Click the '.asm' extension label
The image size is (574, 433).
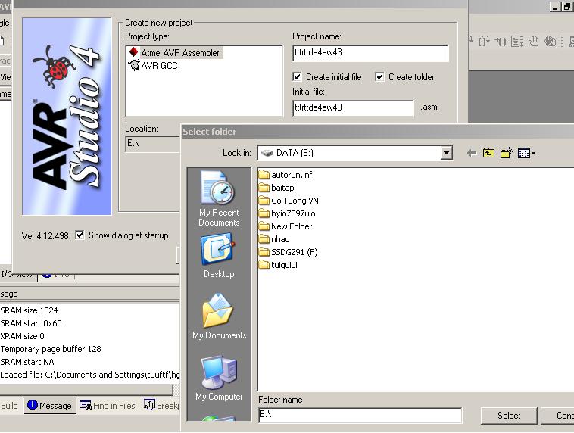click(x=429, y=107)
